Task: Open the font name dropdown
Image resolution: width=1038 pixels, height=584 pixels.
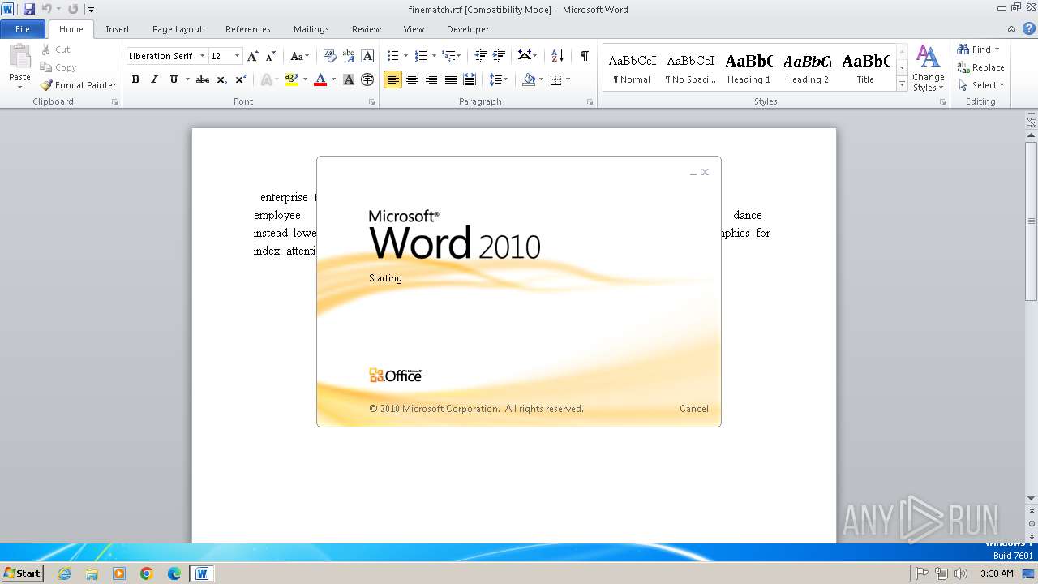Action: point(202,56)
